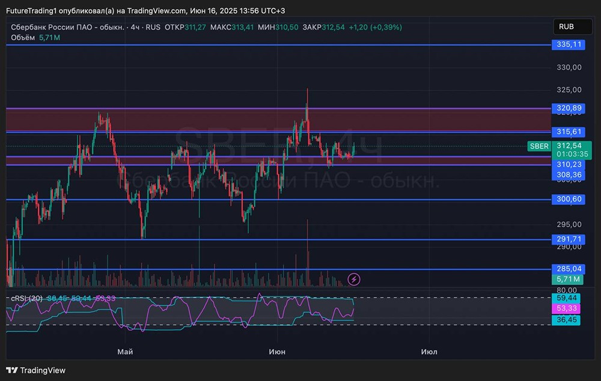601x381 pixels.
Task: Click the 320,89 price level label
Action: [x=569, y=108]
